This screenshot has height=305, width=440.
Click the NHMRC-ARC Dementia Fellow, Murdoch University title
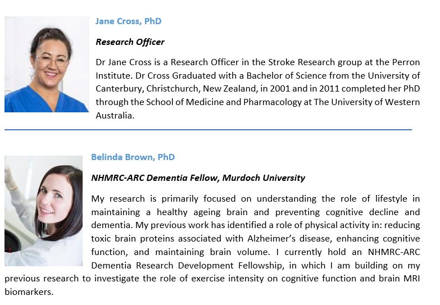(198, 178)
